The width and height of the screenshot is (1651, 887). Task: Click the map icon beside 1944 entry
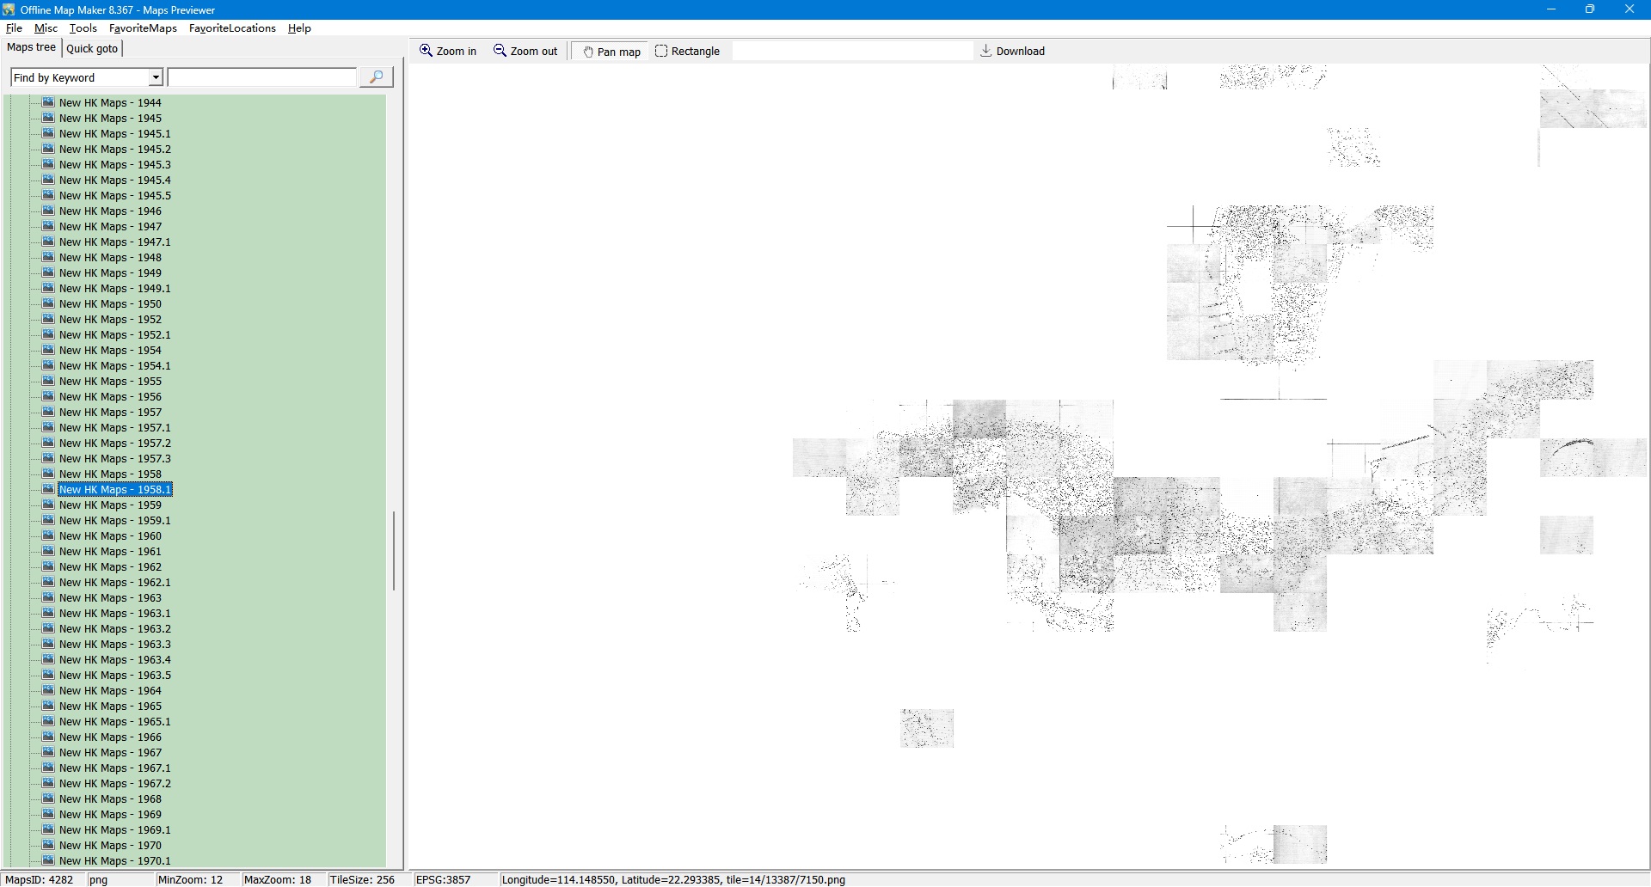click(x=48, y=102)
